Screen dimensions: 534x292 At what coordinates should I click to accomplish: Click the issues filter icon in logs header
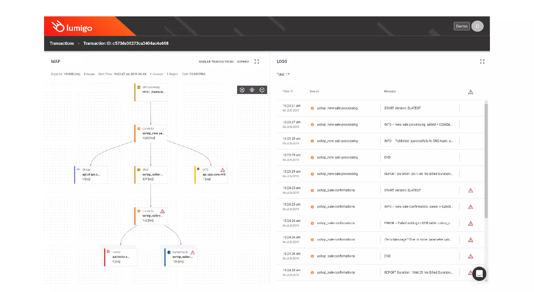[x=470, y=92]
